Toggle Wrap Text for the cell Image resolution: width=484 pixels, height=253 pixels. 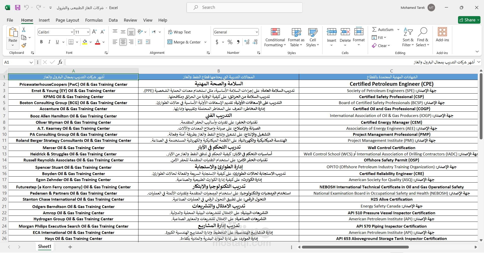pyautogui.click(x=179, y=32)
